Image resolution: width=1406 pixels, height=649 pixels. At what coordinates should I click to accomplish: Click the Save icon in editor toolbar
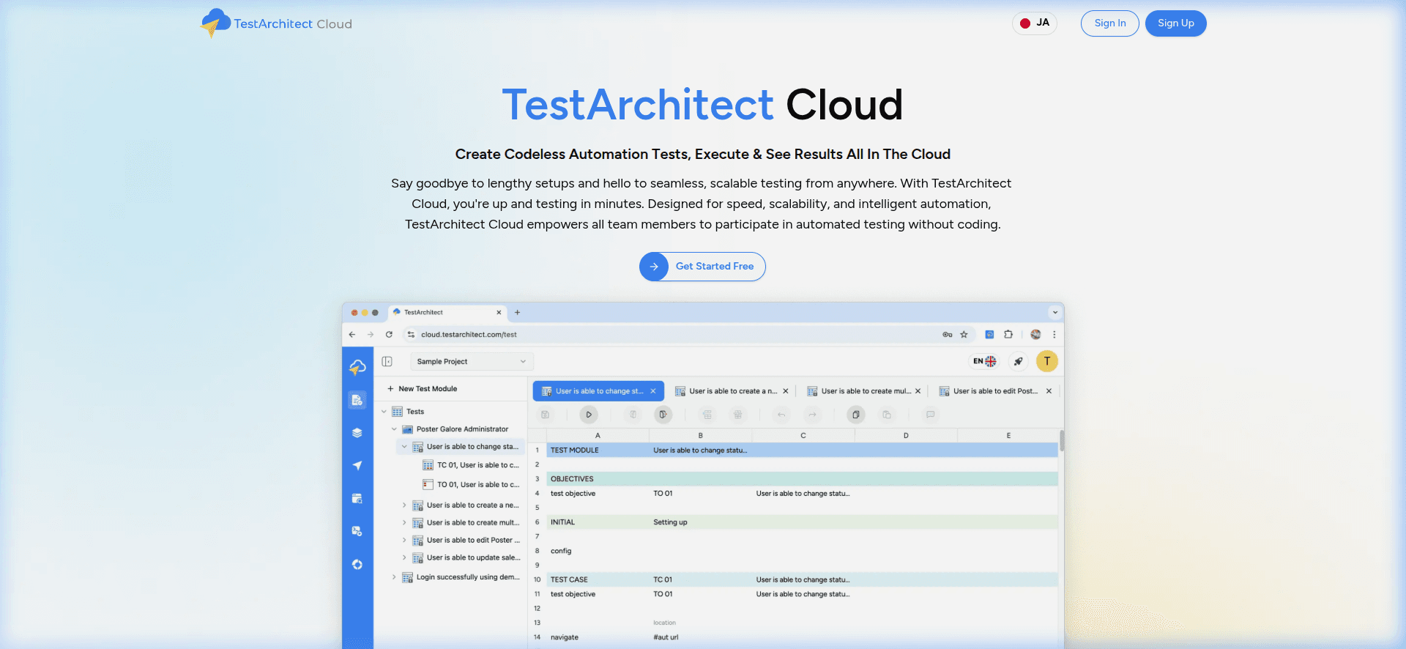click(545, 415)
